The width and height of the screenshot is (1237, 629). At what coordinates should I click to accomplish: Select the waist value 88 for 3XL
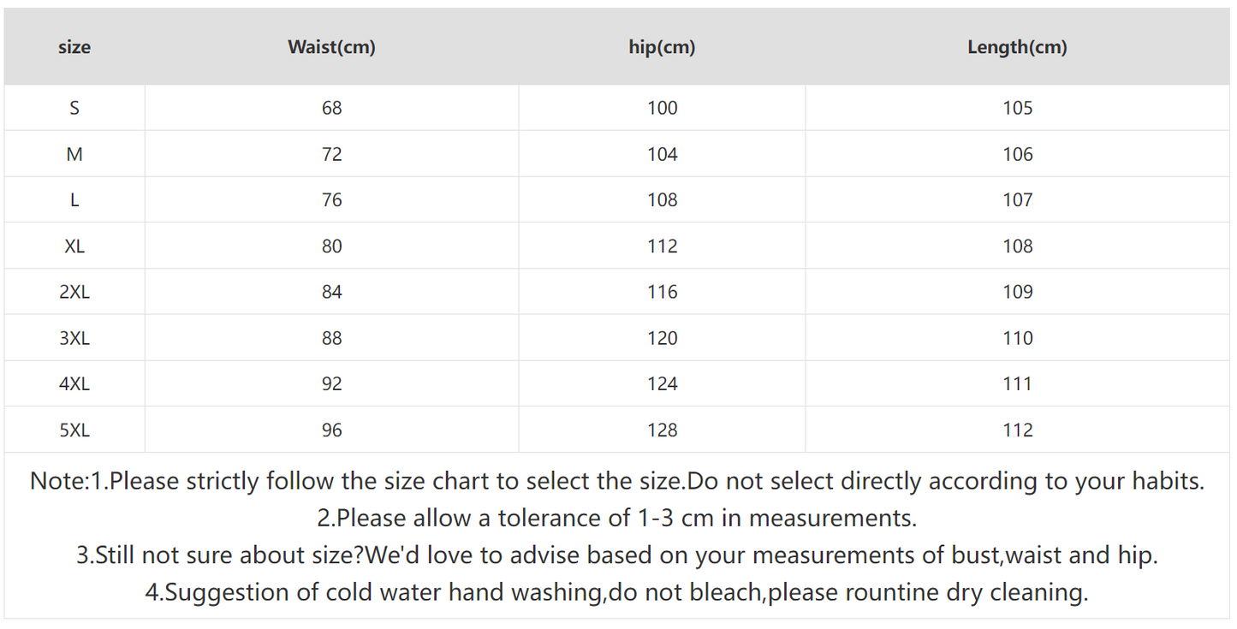coord(331,339)
